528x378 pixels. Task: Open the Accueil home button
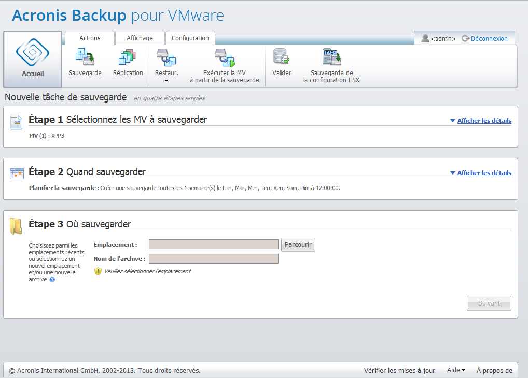[33, 59]
